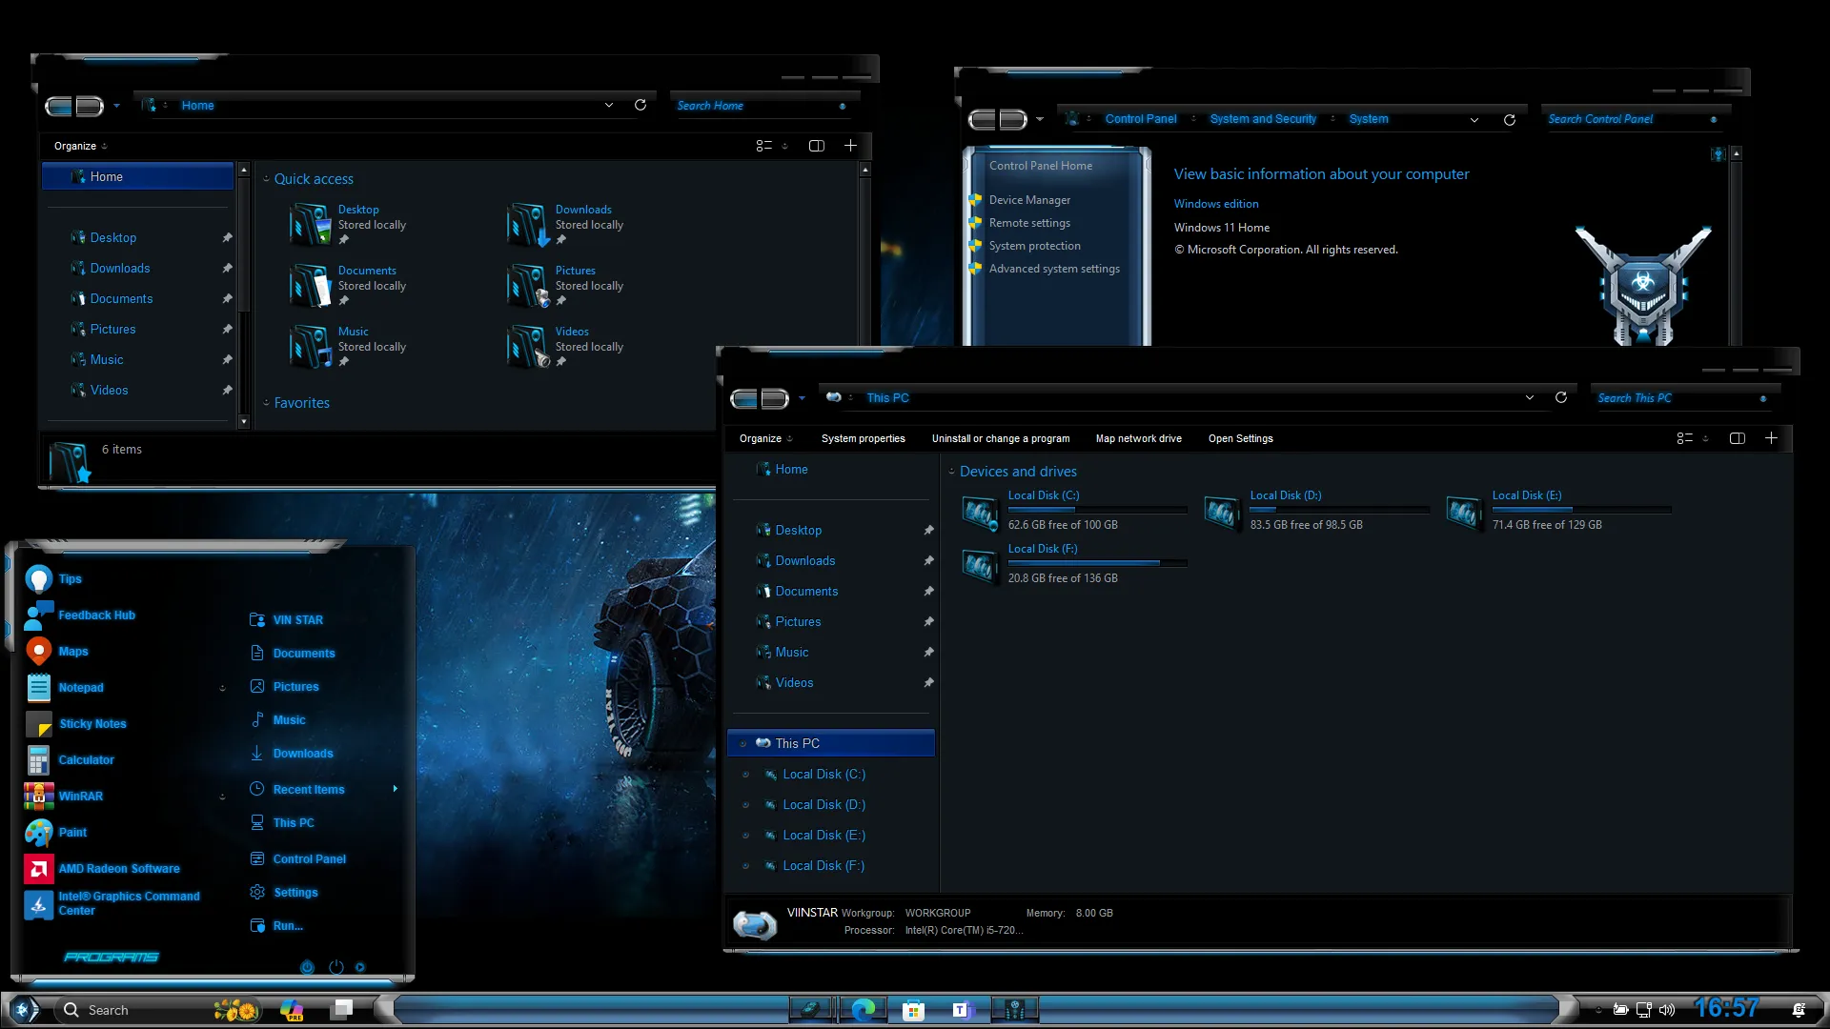
Task: Select the This PC icon in Start menu
Action: point(293,822)
